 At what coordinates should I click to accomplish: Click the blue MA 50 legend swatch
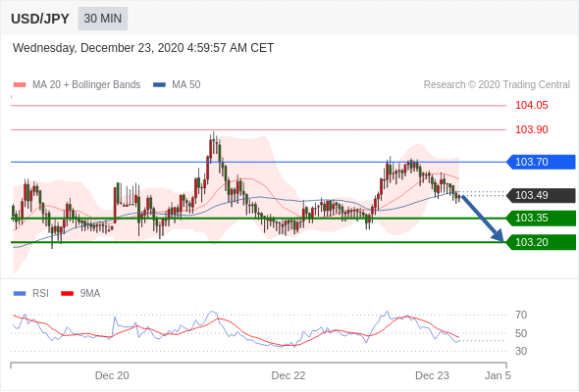coord(159,85)
